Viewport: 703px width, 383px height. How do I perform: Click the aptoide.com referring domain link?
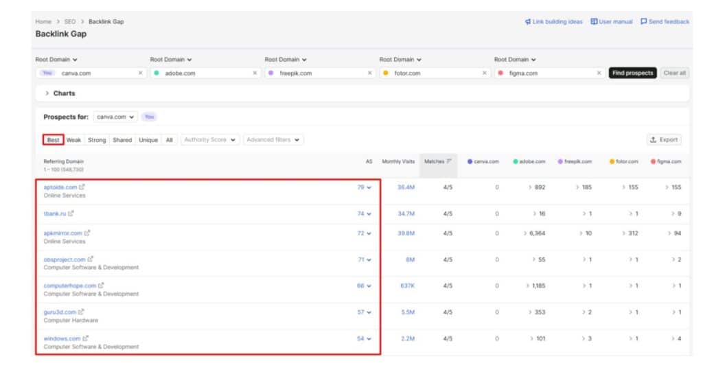coord(60,187)
